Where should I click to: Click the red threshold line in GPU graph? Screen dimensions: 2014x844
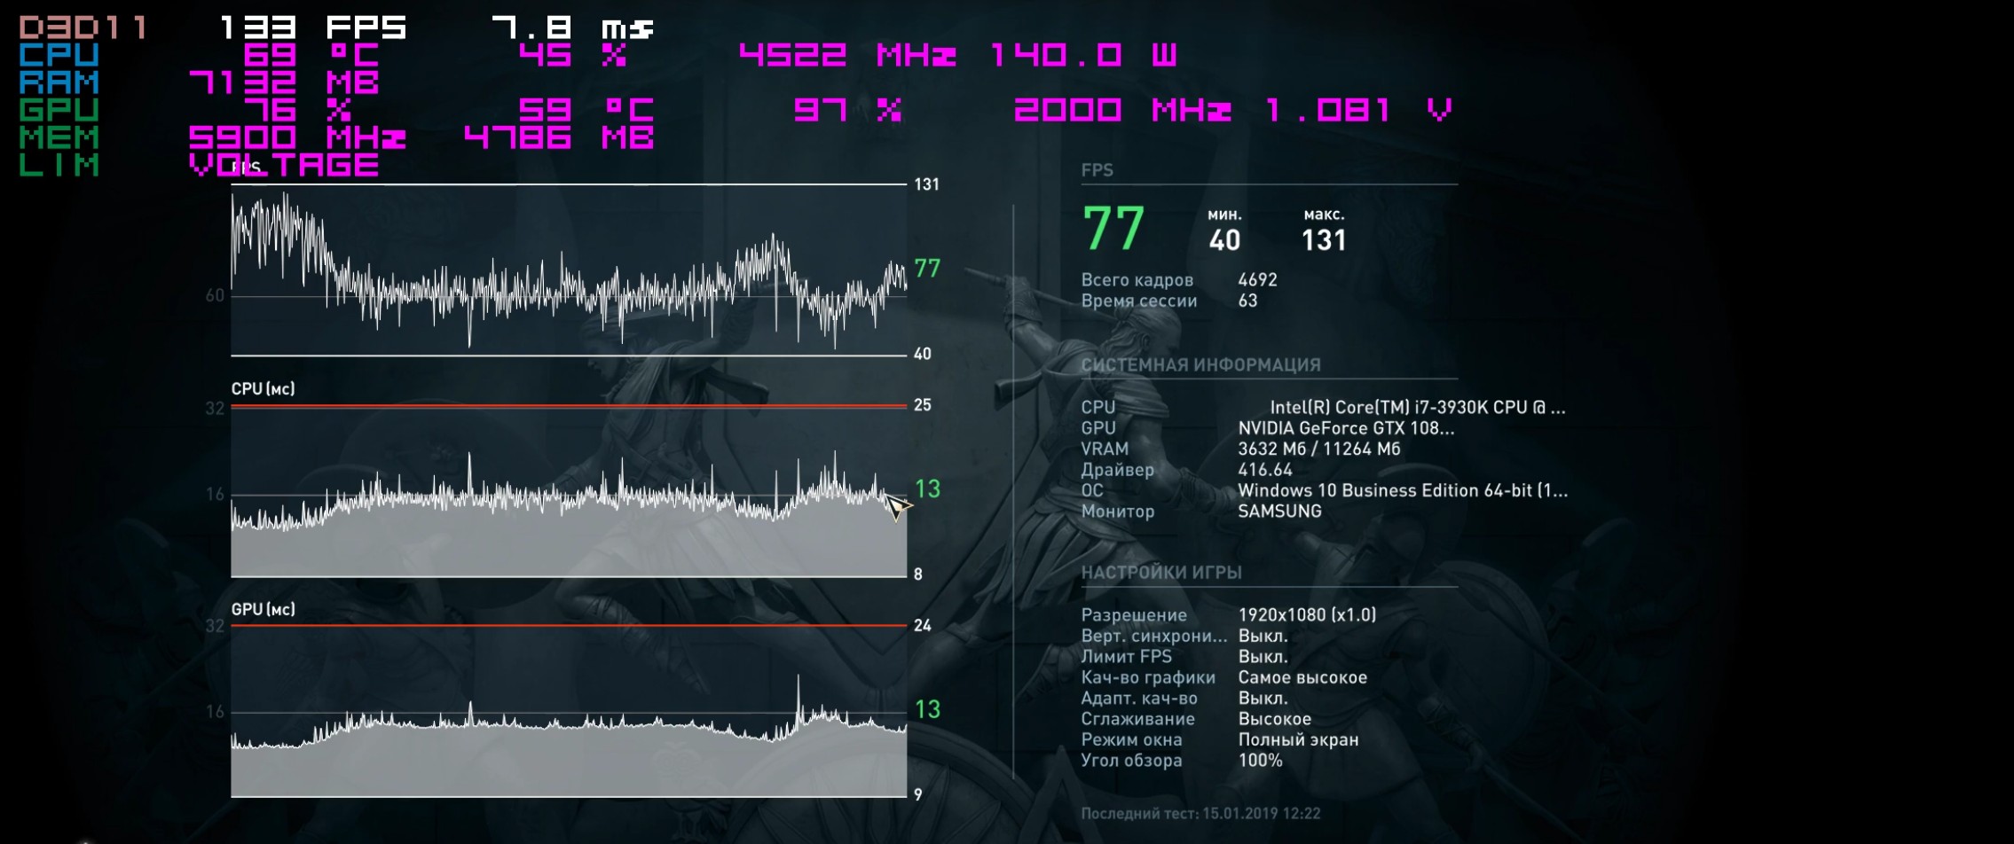click(568, 626)
